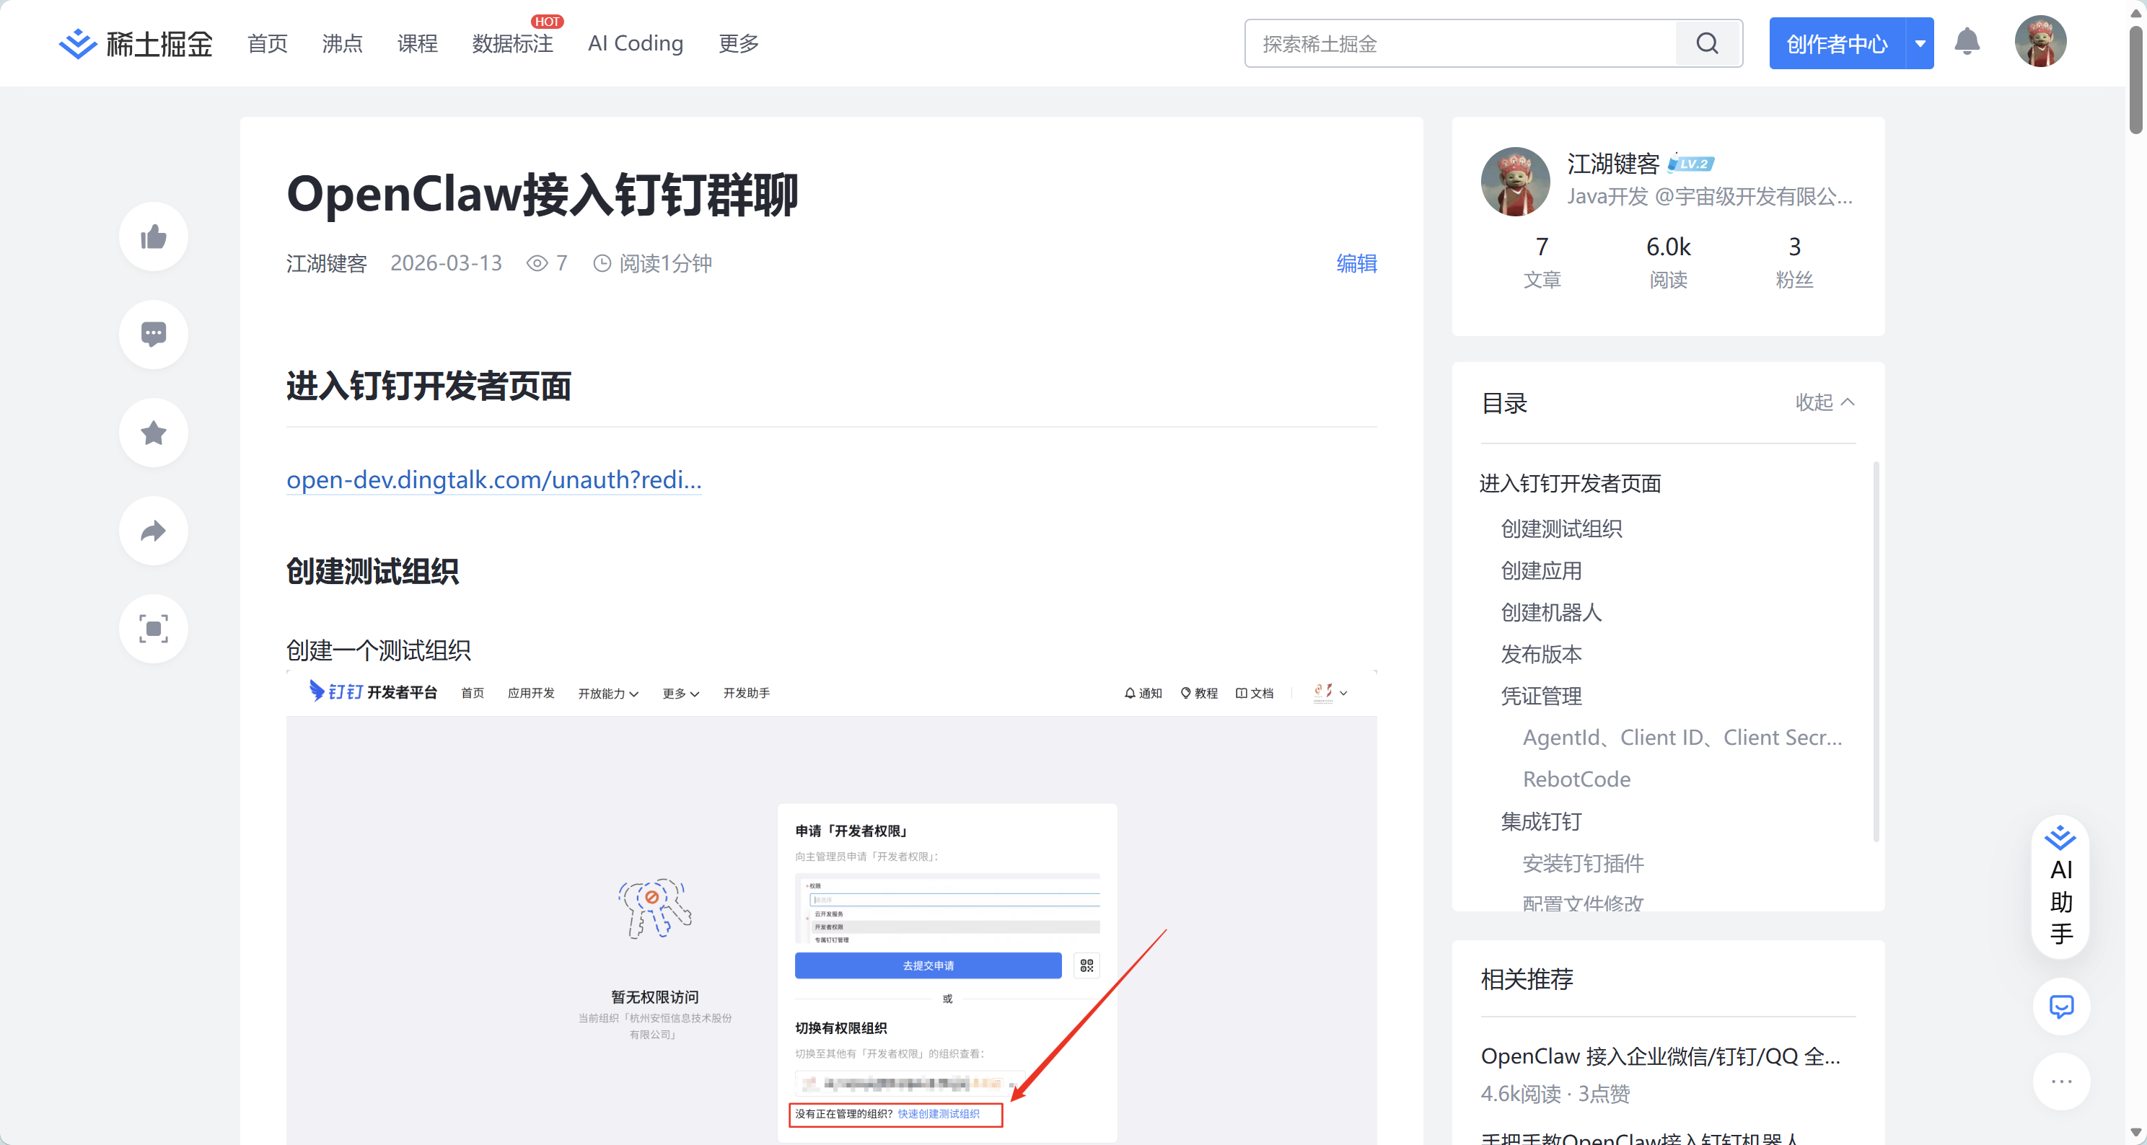
Task: Click the search magnifier icon
Action: click(x=1708, y=43)
